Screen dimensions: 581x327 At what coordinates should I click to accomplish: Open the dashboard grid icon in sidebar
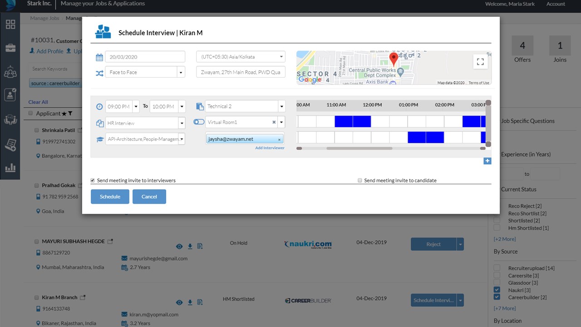[x=10, y=25]
